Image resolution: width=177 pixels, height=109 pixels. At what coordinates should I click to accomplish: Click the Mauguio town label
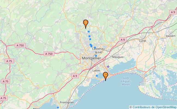(118, 57)
